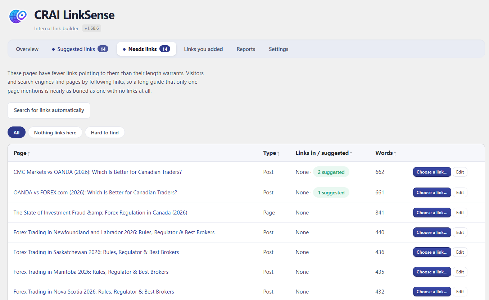Open State of Investment Fraud page link
The height and width of the screenshot is (300, 489).
click(100, 213)
